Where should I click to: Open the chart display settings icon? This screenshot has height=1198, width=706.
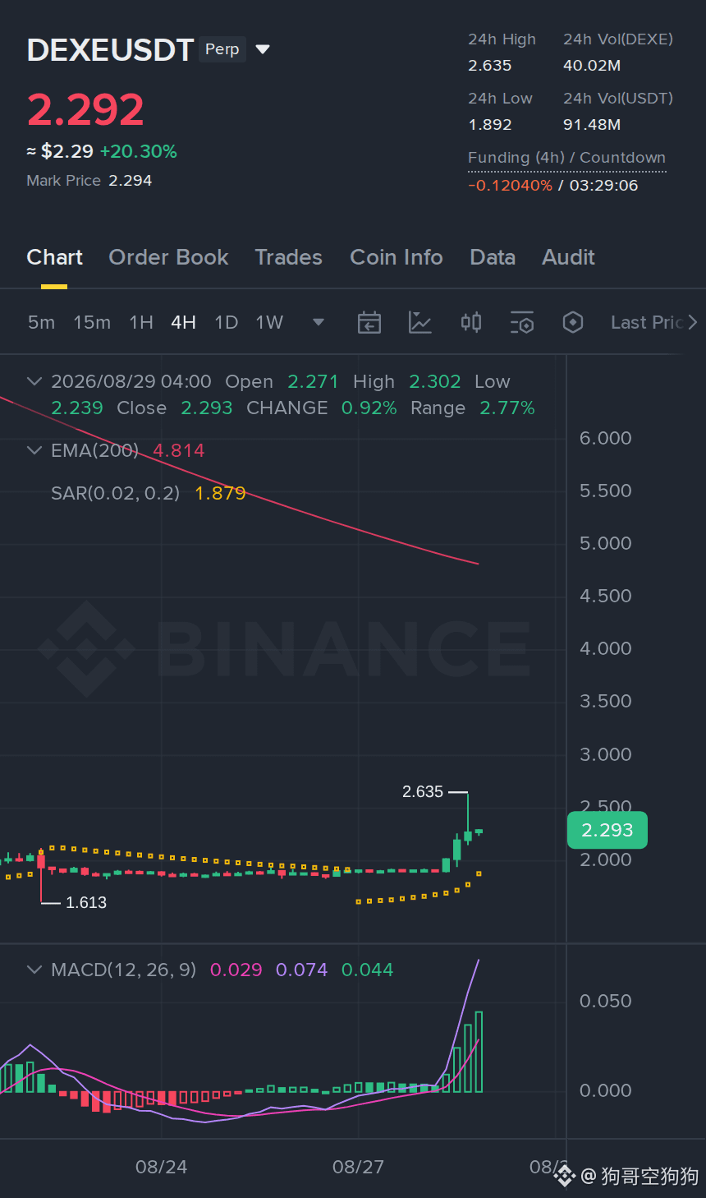pyautogui.click(x=522, y=322)
